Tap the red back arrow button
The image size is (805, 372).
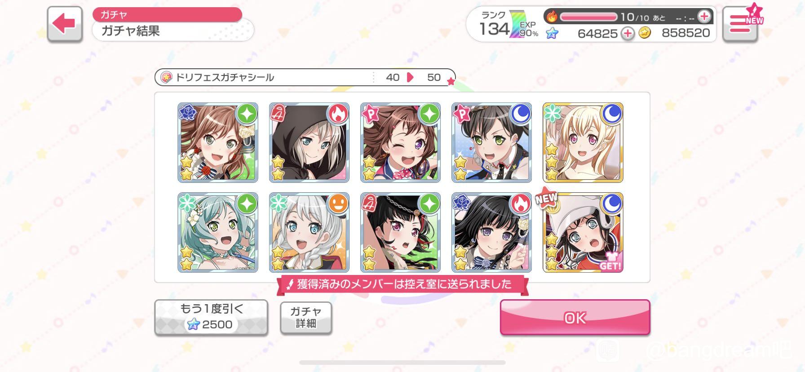click(x=65, y=24)
